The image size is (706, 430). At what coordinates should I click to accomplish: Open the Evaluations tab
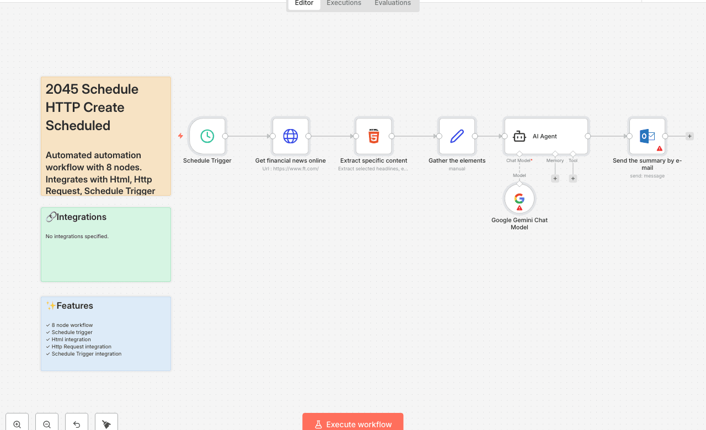click(x=392, y=3)
